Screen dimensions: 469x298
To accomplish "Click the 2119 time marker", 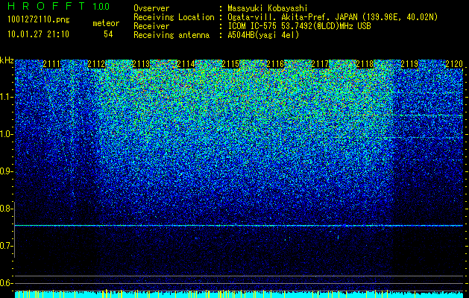I will (x=409, y=64).
